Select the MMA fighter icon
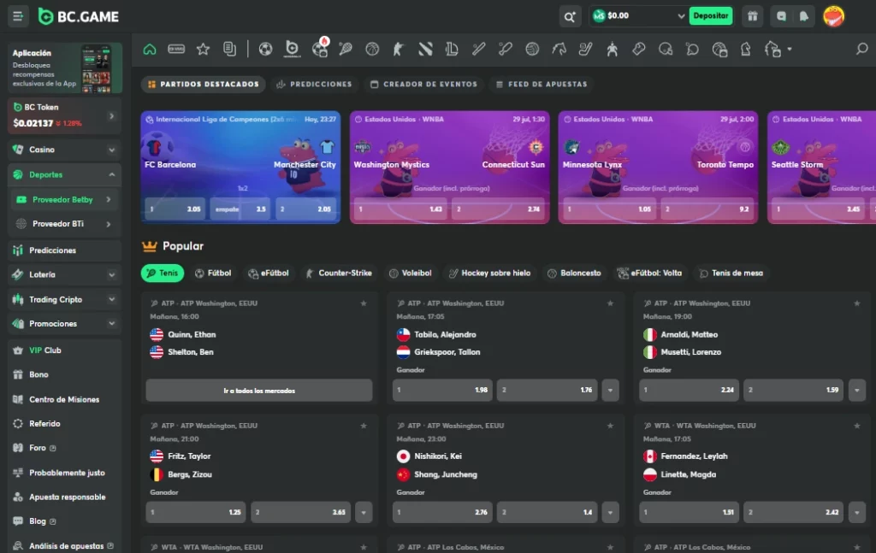The height and width of the screenshot is (553, 876). coord(612,49)
